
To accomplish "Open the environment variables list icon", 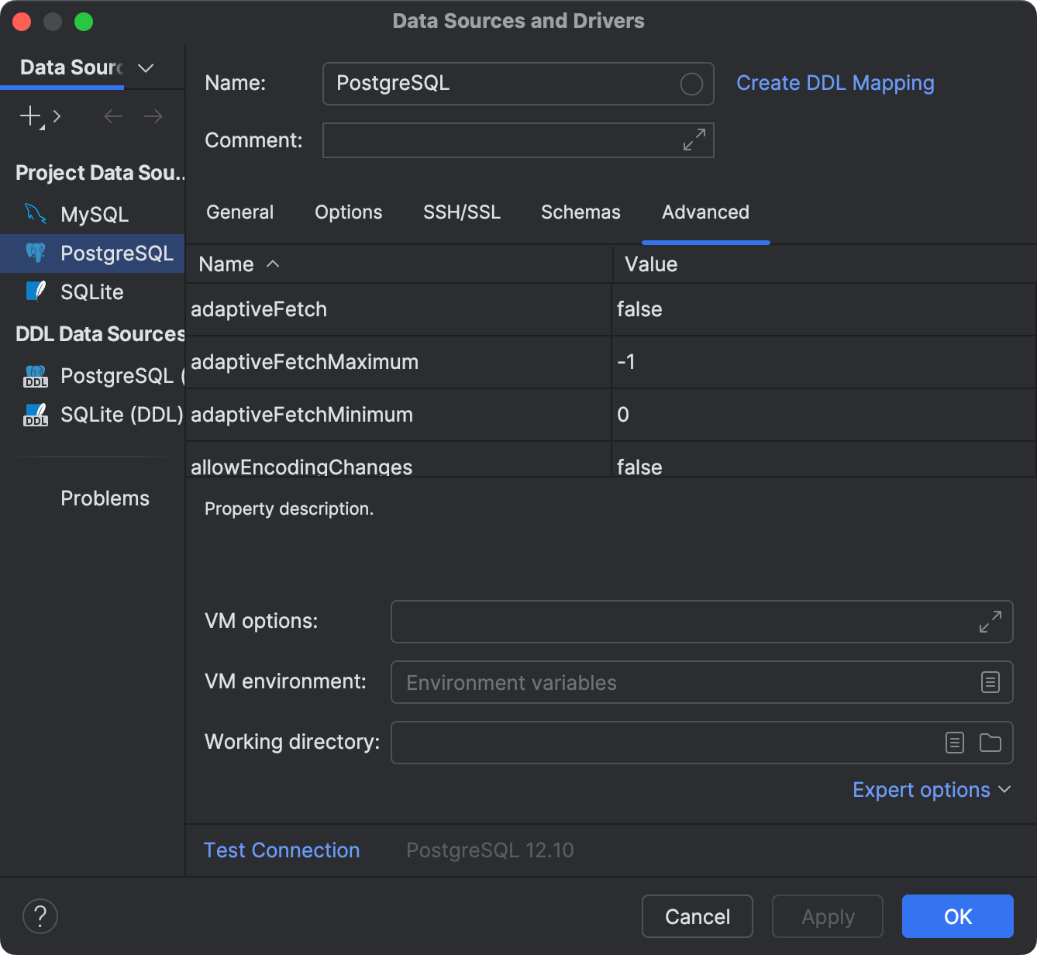I will click(990, 682).
